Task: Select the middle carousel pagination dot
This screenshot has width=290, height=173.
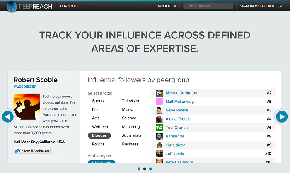Action: (145, 168)
